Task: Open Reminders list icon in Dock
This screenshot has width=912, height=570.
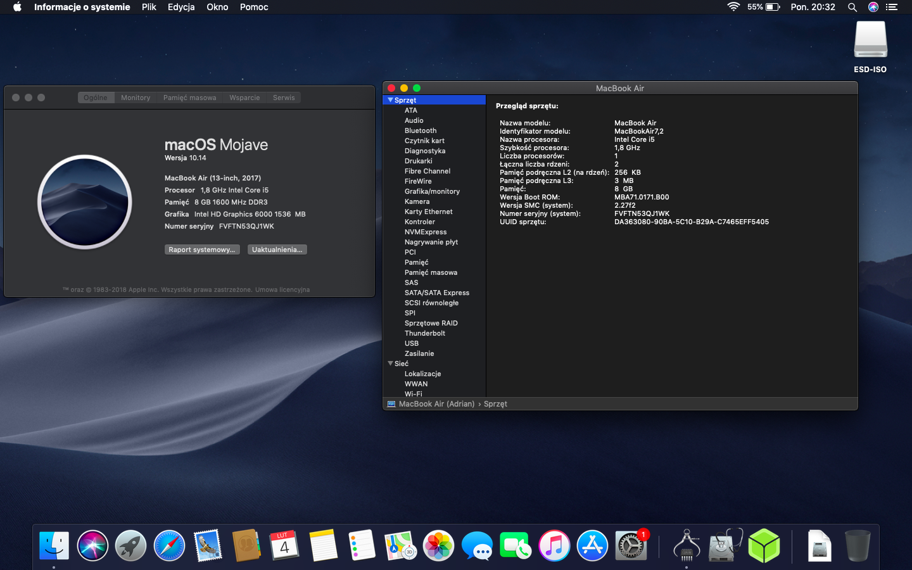Action: click(362, 545)
